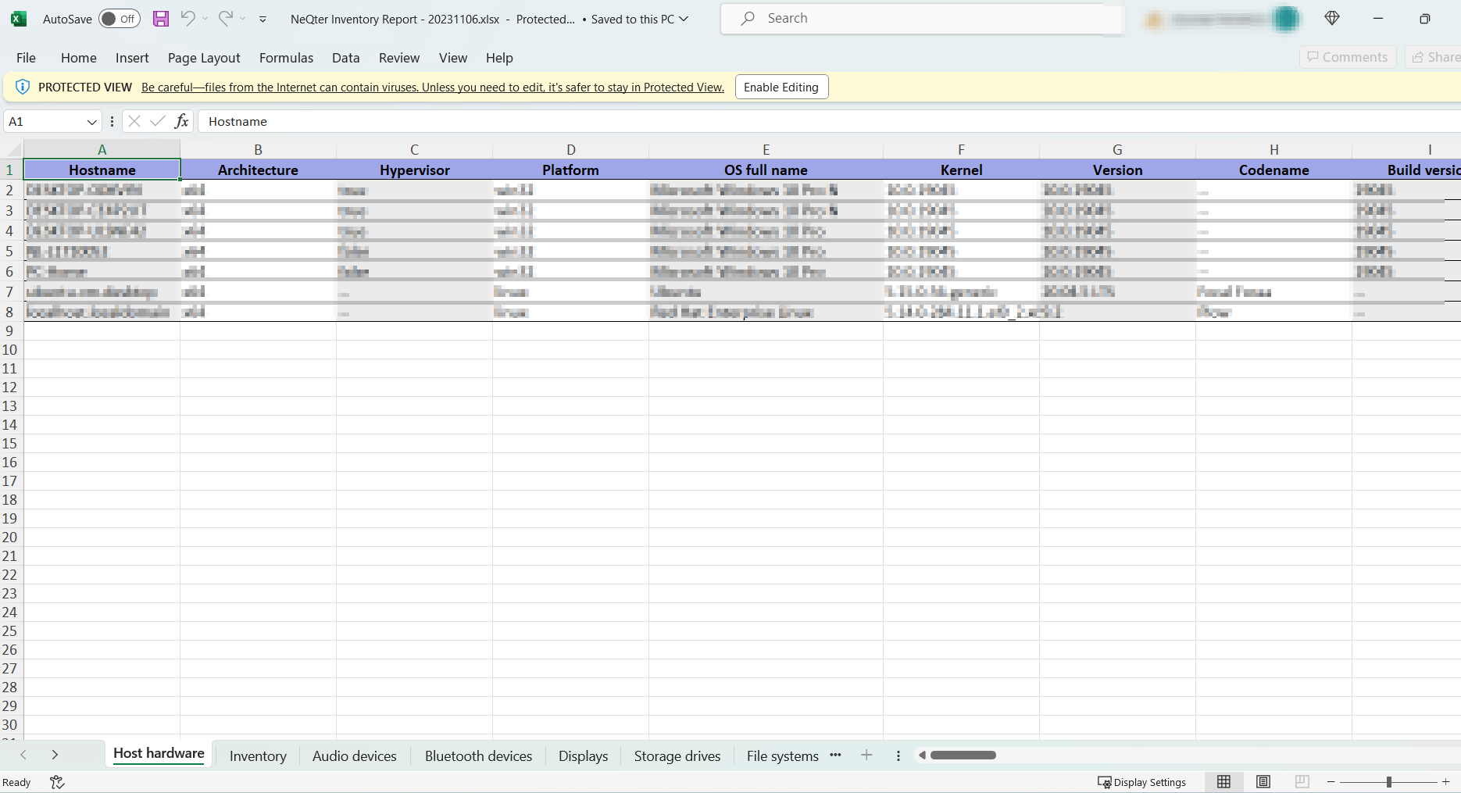1461x793 pixels.
Task: Click the Save disk icon
Action: 161,19
